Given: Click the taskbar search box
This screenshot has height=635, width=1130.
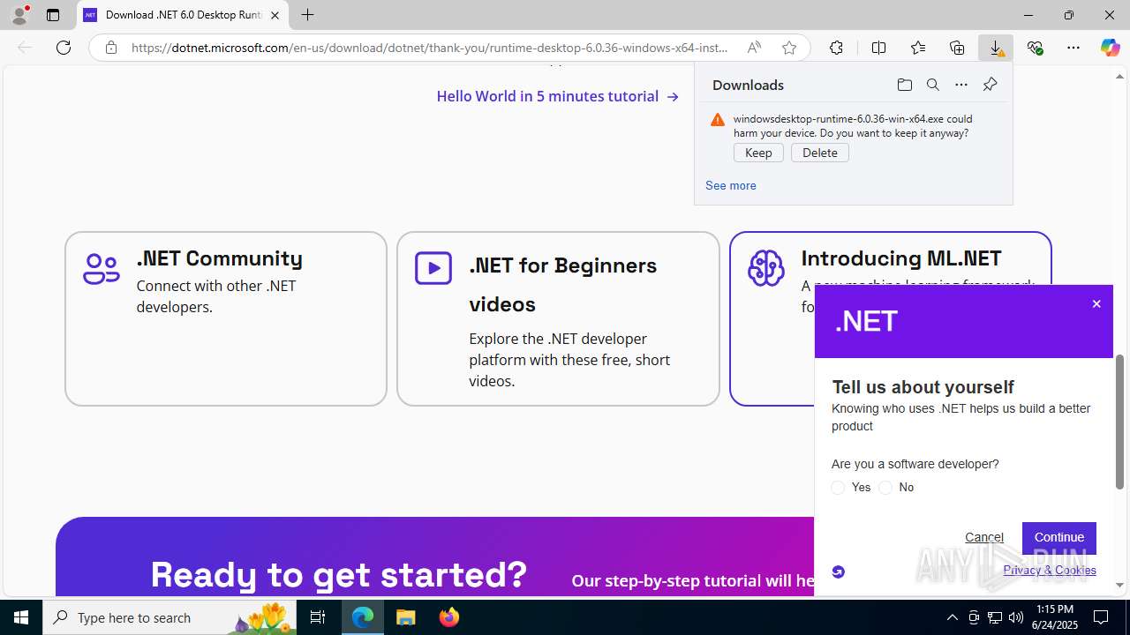Looking at the screenshot, I should (x=169, y=617).
